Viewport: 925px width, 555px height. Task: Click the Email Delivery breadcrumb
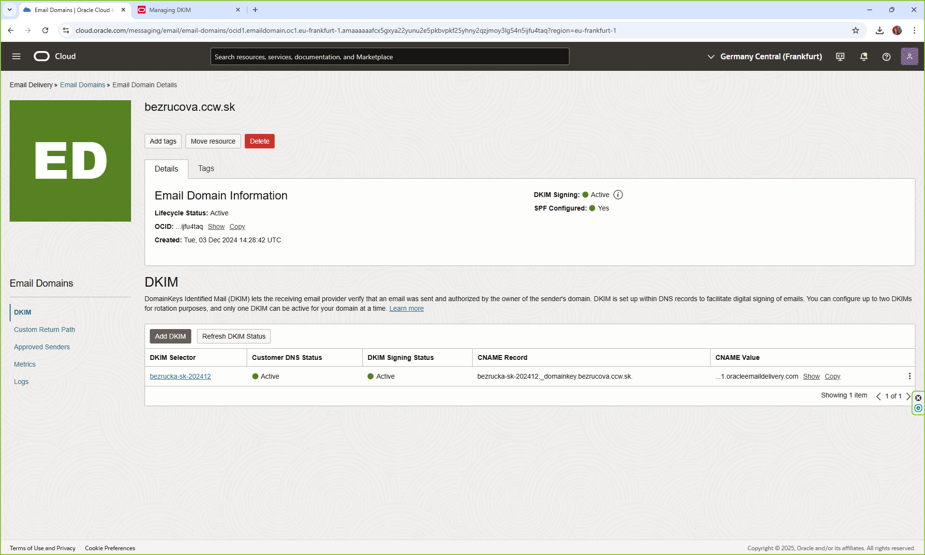tap(31, 85)
